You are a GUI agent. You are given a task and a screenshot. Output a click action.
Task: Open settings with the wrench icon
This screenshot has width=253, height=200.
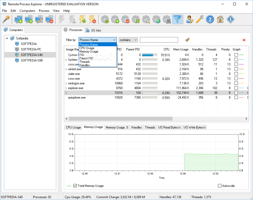200,19
